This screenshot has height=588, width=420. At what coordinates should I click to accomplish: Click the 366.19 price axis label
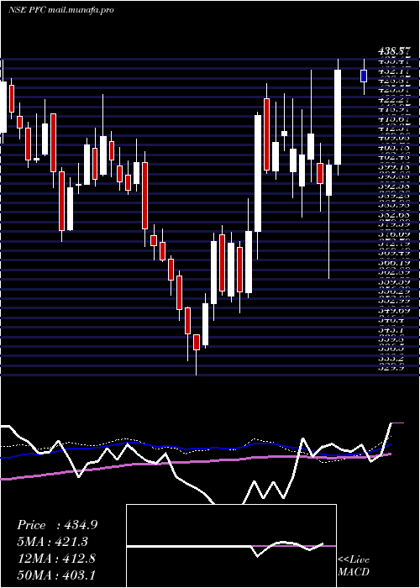pos(395,262)
